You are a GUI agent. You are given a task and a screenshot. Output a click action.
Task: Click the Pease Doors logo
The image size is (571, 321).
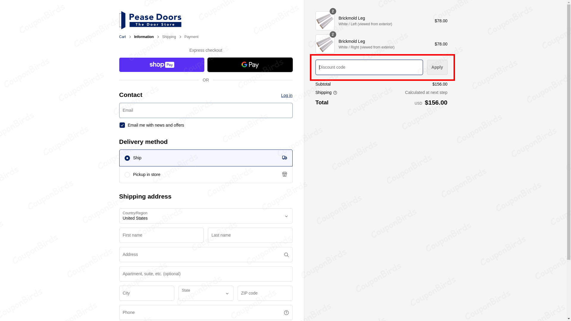pyautogui.click(x=150, y=20)
